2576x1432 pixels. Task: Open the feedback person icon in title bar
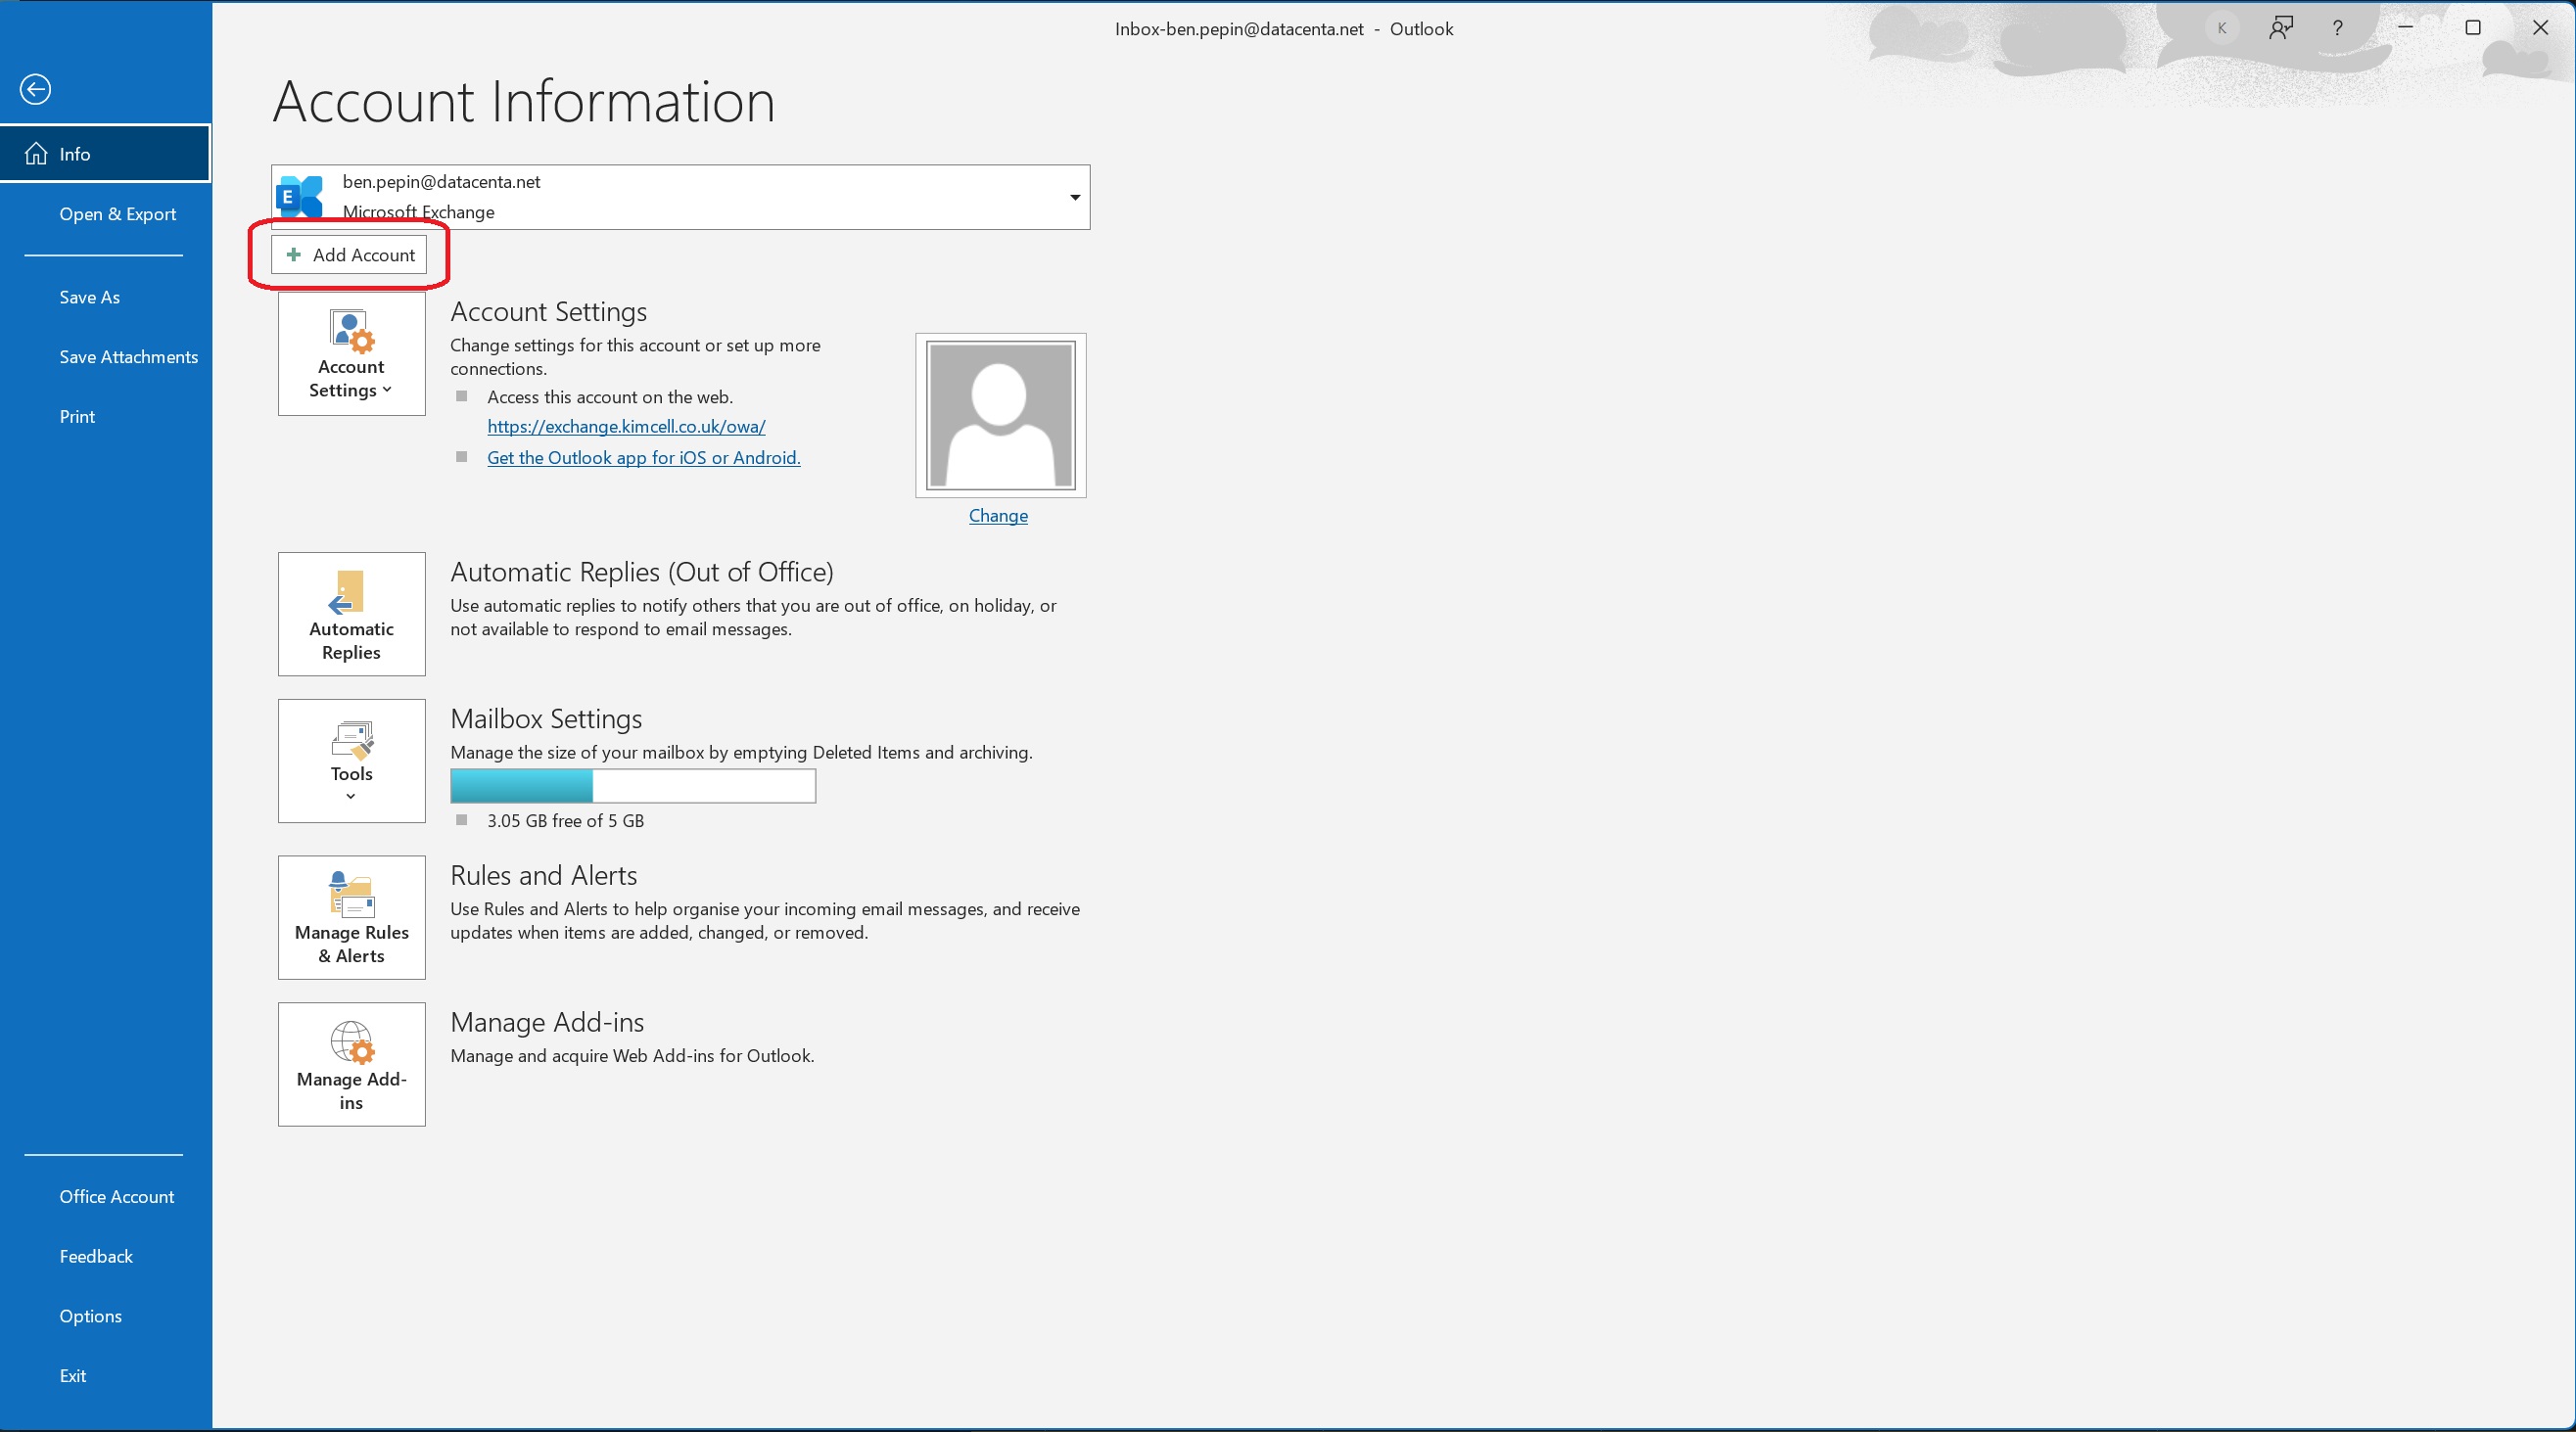coord(2280,28)
